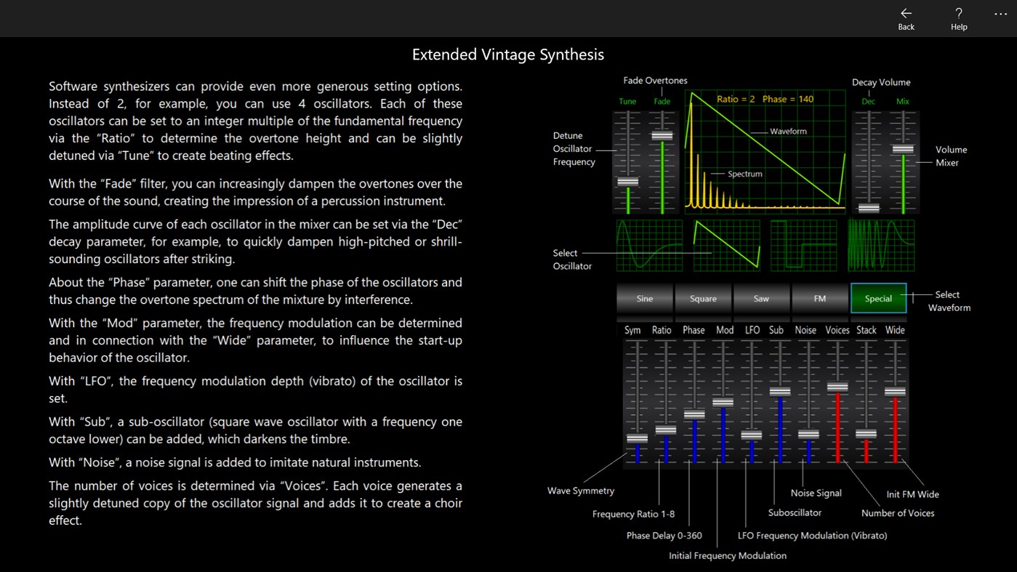The width and height of the screenshot is (1017, 572).
Task: Select the FM waveform
Action: (819, 298)
